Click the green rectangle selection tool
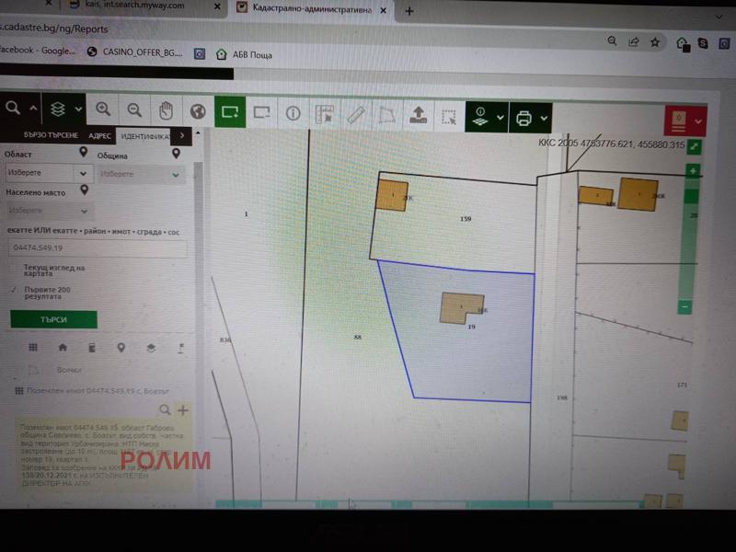The image size is (736, 552). click(x=229, y=113)
